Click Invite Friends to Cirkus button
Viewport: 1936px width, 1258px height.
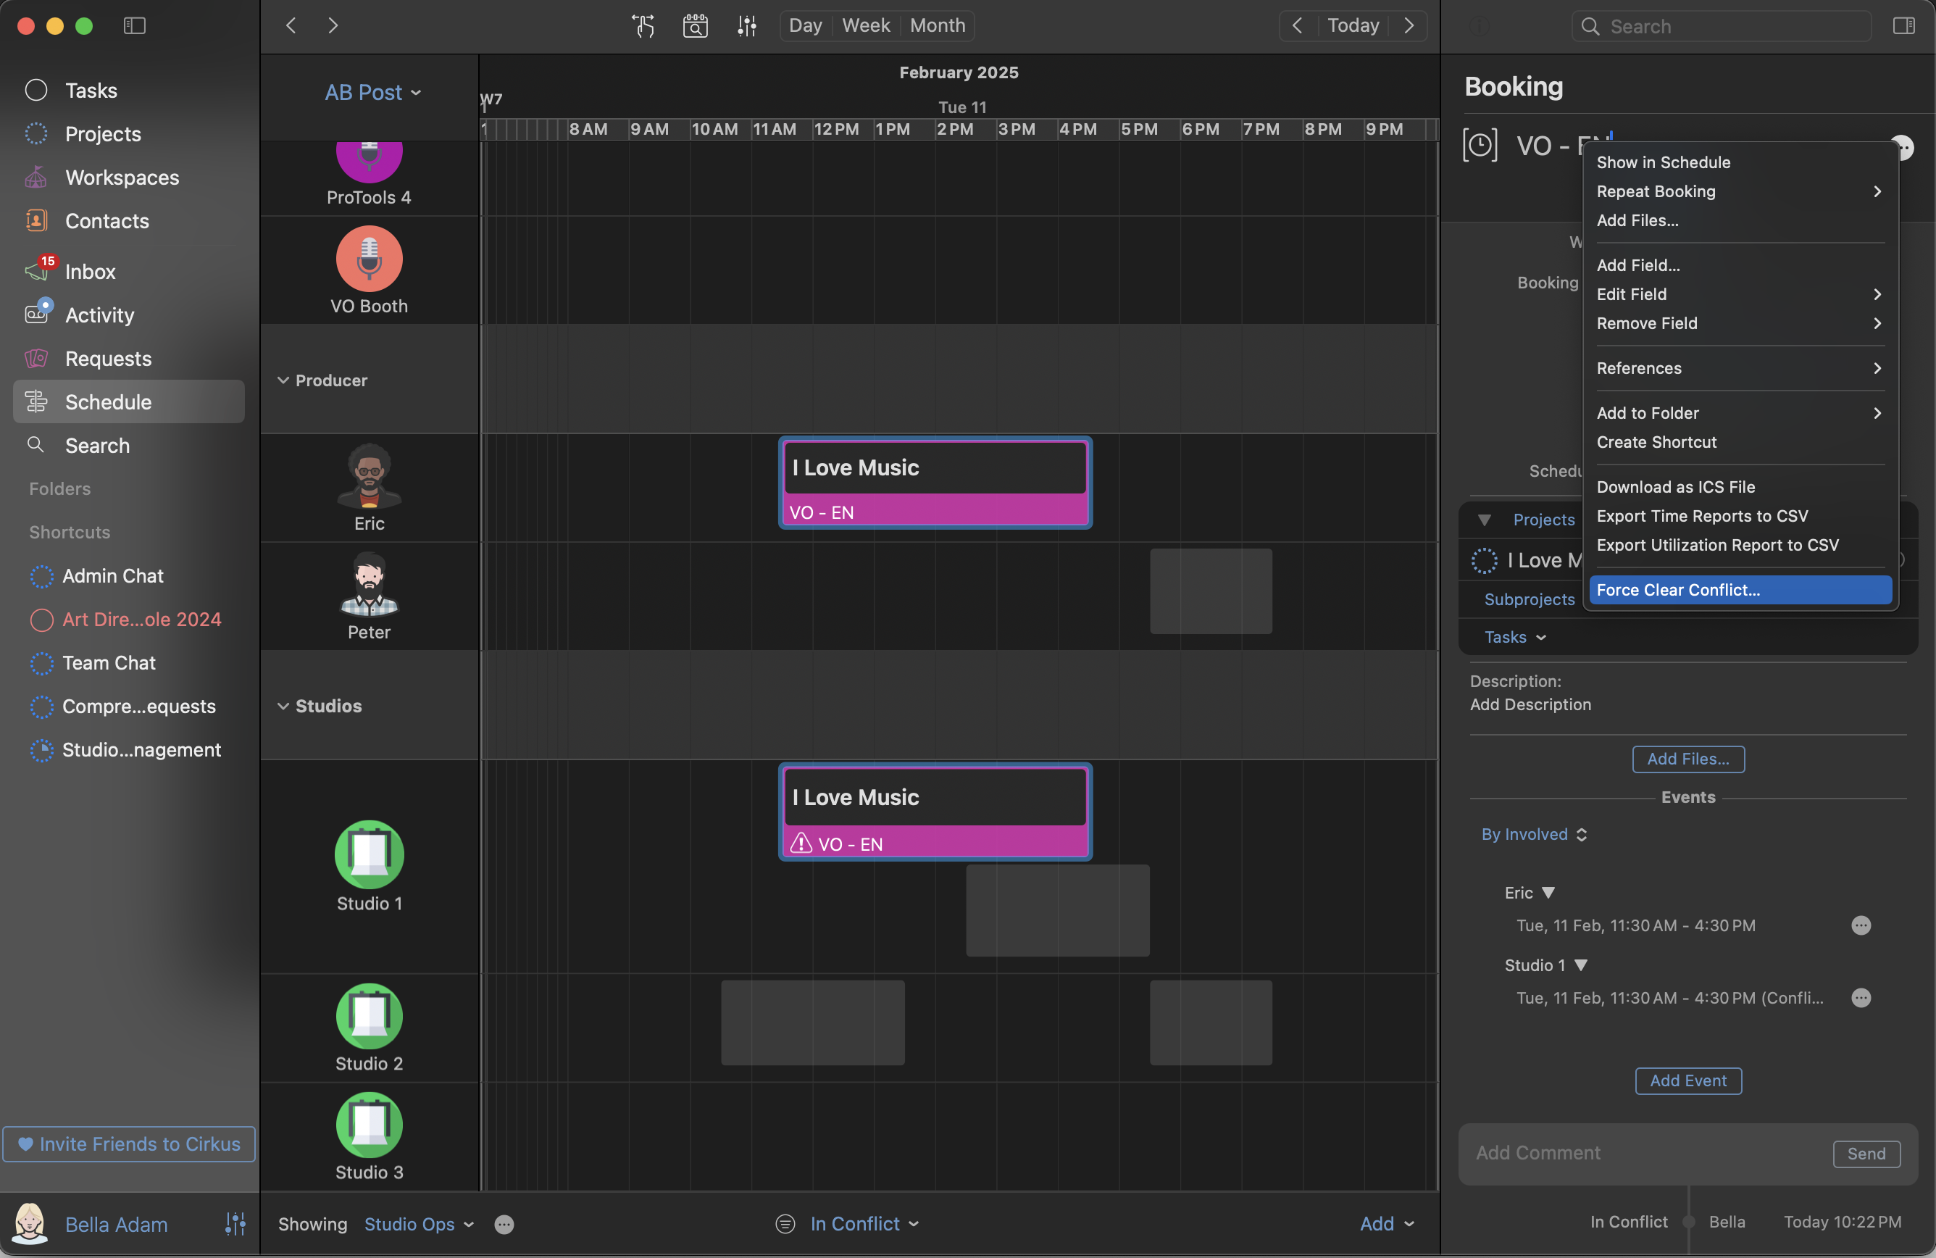(130, 1144)
